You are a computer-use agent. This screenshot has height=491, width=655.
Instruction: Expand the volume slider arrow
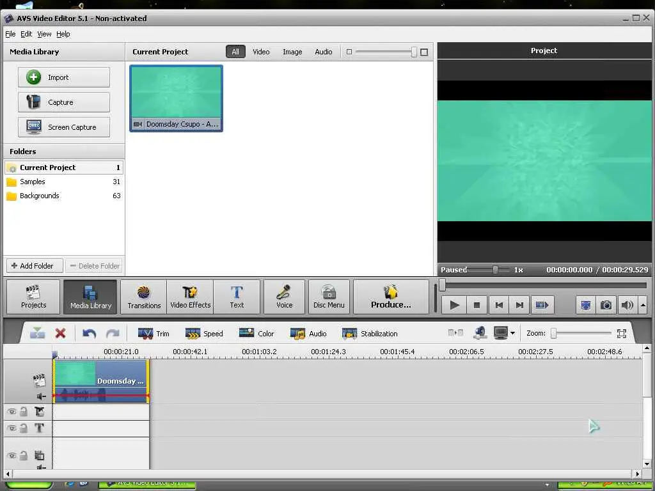pyautogui.click(x=643, y=305)
